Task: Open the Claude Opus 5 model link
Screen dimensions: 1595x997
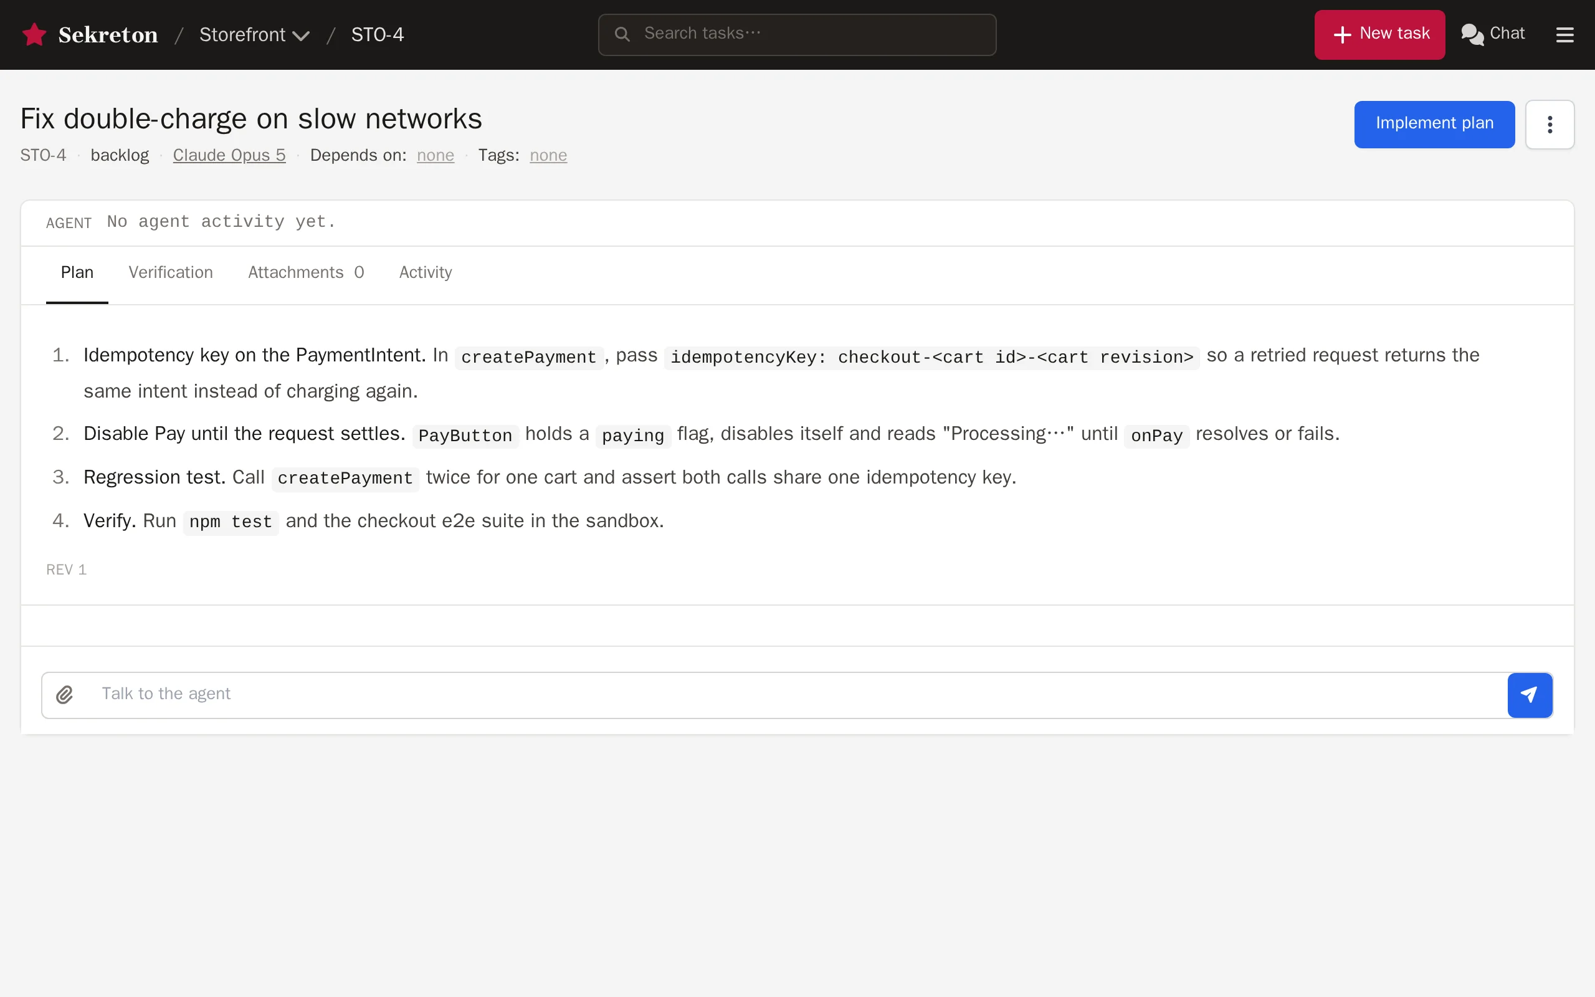Action: (229, 155)
